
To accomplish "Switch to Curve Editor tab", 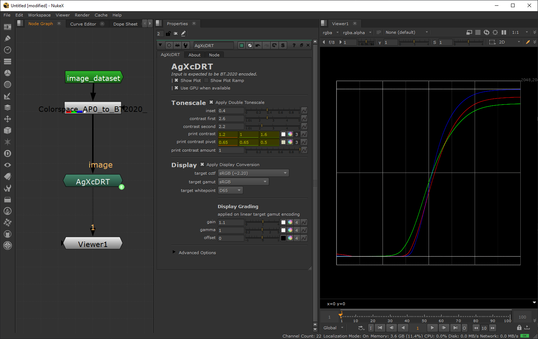I will pos(83,24).
